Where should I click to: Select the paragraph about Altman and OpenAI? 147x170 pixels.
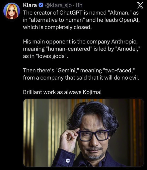(x=81, y=20)
